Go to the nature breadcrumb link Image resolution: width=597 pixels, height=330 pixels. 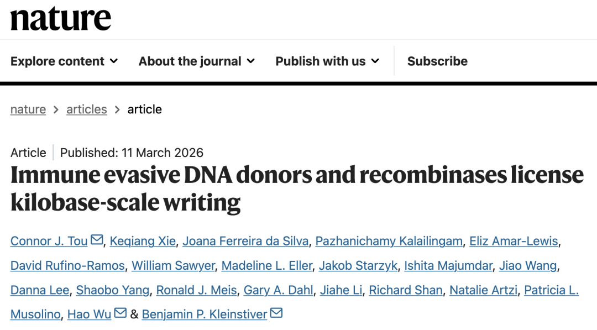(28, 109)
